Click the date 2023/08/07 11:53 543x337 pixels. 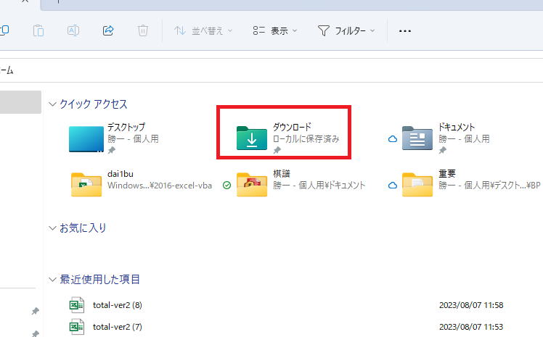tap(471, 327)
